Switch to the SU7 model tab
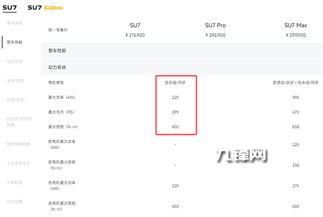323x217 pixels. (11, 8)
